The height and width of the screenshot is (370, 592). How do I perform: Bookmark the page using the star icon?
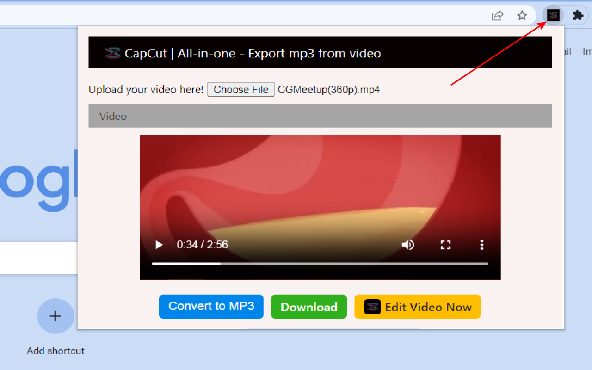click(x=522, y=15)
